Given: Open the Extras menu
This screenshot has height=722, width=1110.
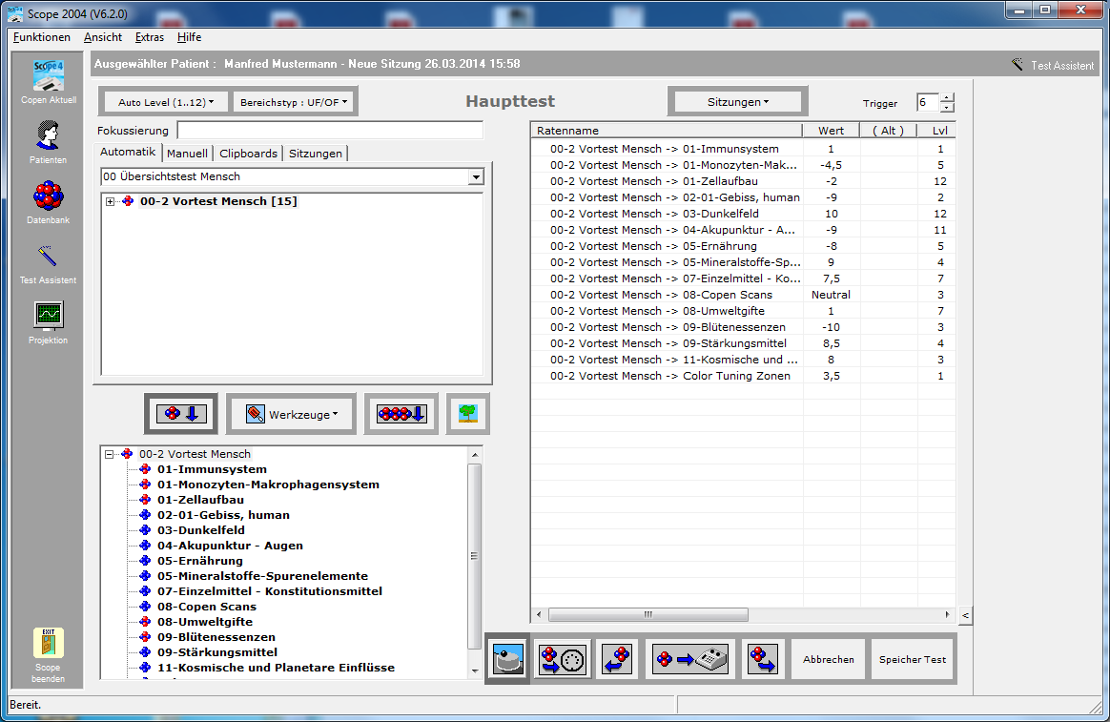Looking at the screenshot, I should tap(149, 37).
